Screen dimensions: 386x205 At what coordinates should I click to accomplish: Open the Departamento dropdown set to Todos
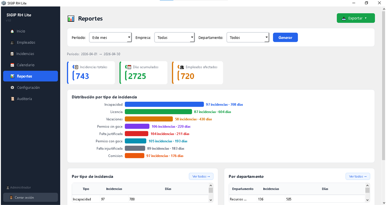pyautogui.click(x=248, y=38)
